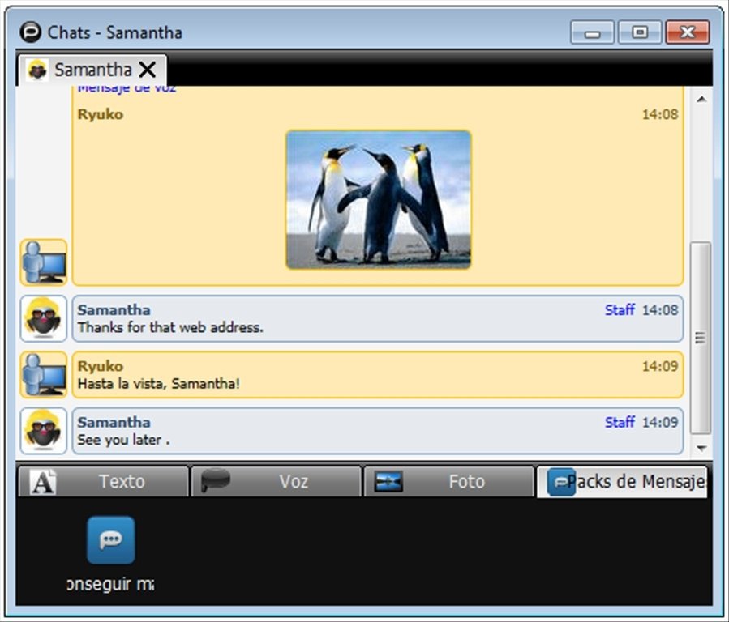Close the Chats window

tap(688, 32)
